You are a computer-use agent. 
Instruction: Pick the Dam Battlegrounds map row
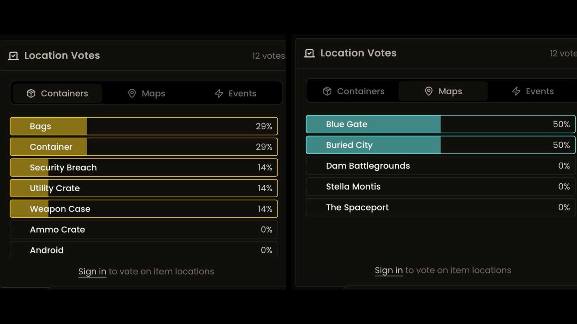440,166
